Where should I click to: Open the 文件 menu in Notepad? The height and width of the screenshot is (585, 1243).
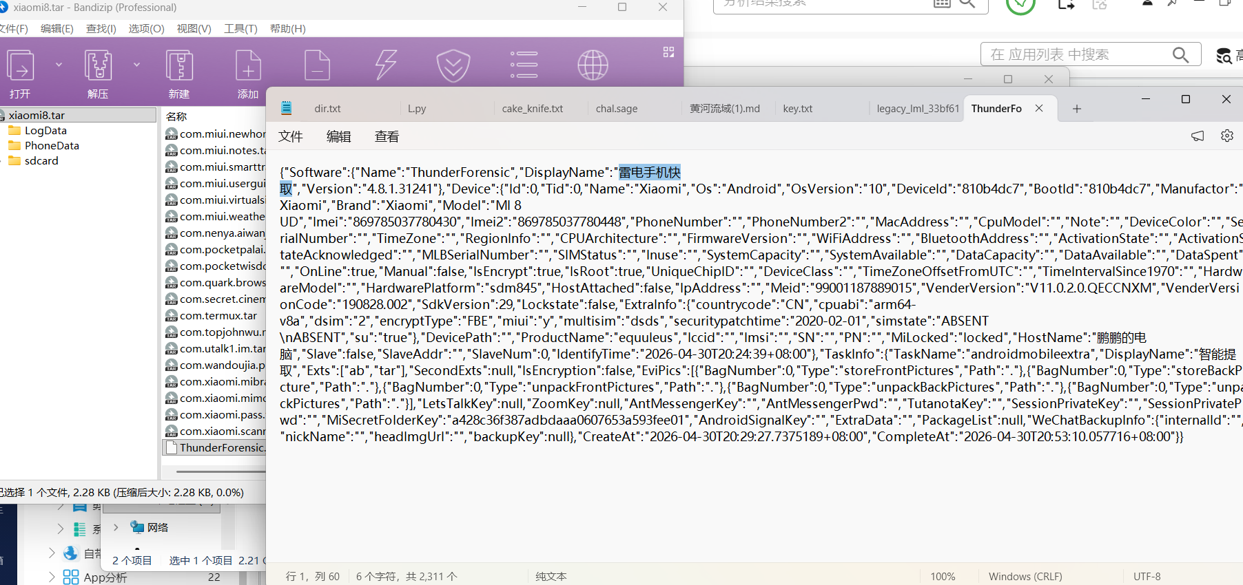pos(291,136)
